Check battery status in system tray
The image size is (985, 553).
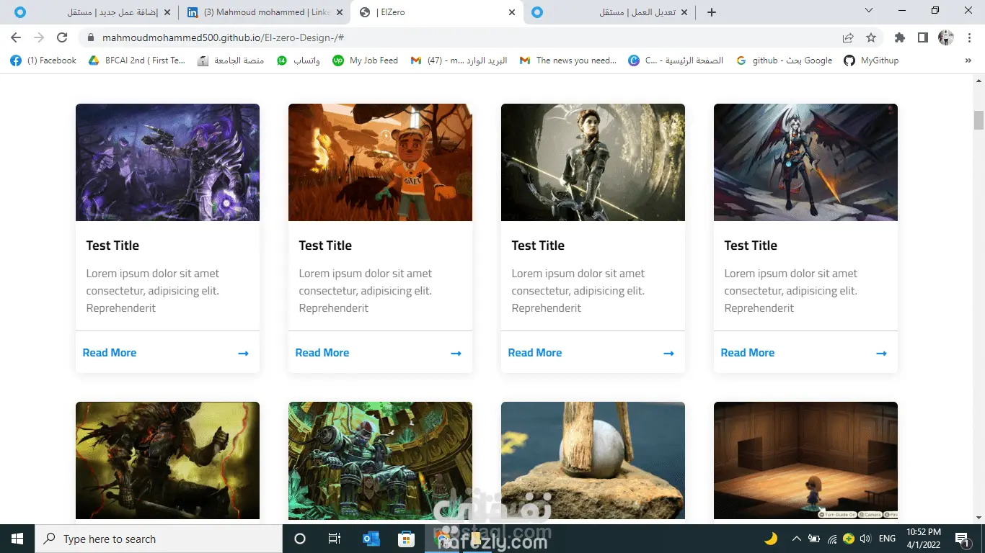pyautogui.click(x=814, y=539)
